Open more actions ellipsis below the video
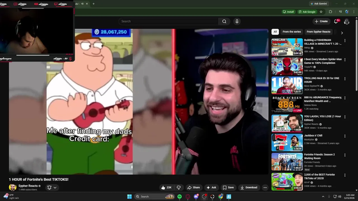Viewport: 358px width, 201px height. point(265,188)
